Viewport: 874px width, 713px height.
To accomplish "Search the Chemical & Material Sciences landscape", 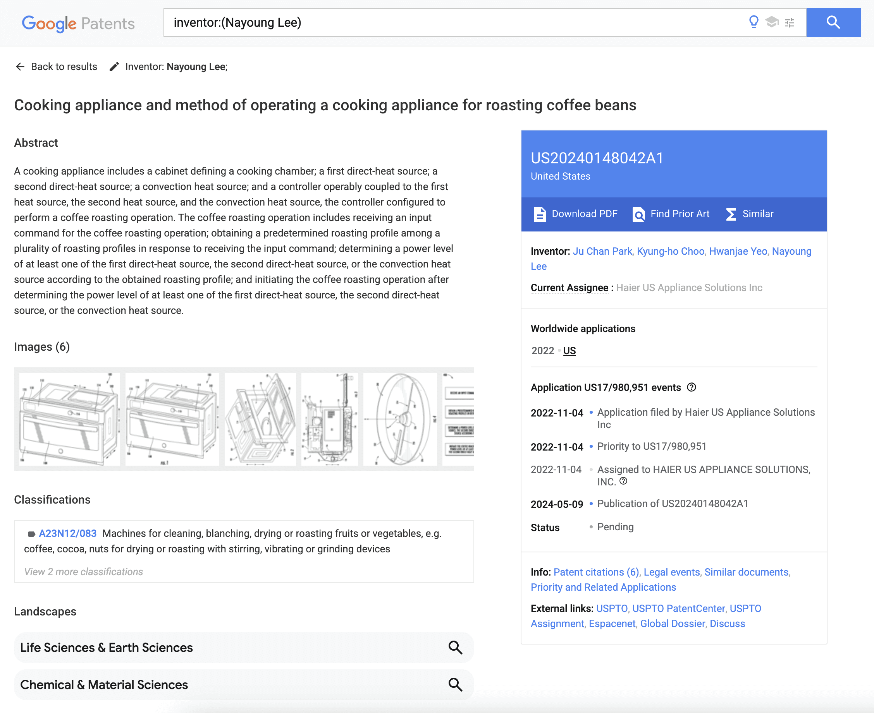I will point(455,684).
